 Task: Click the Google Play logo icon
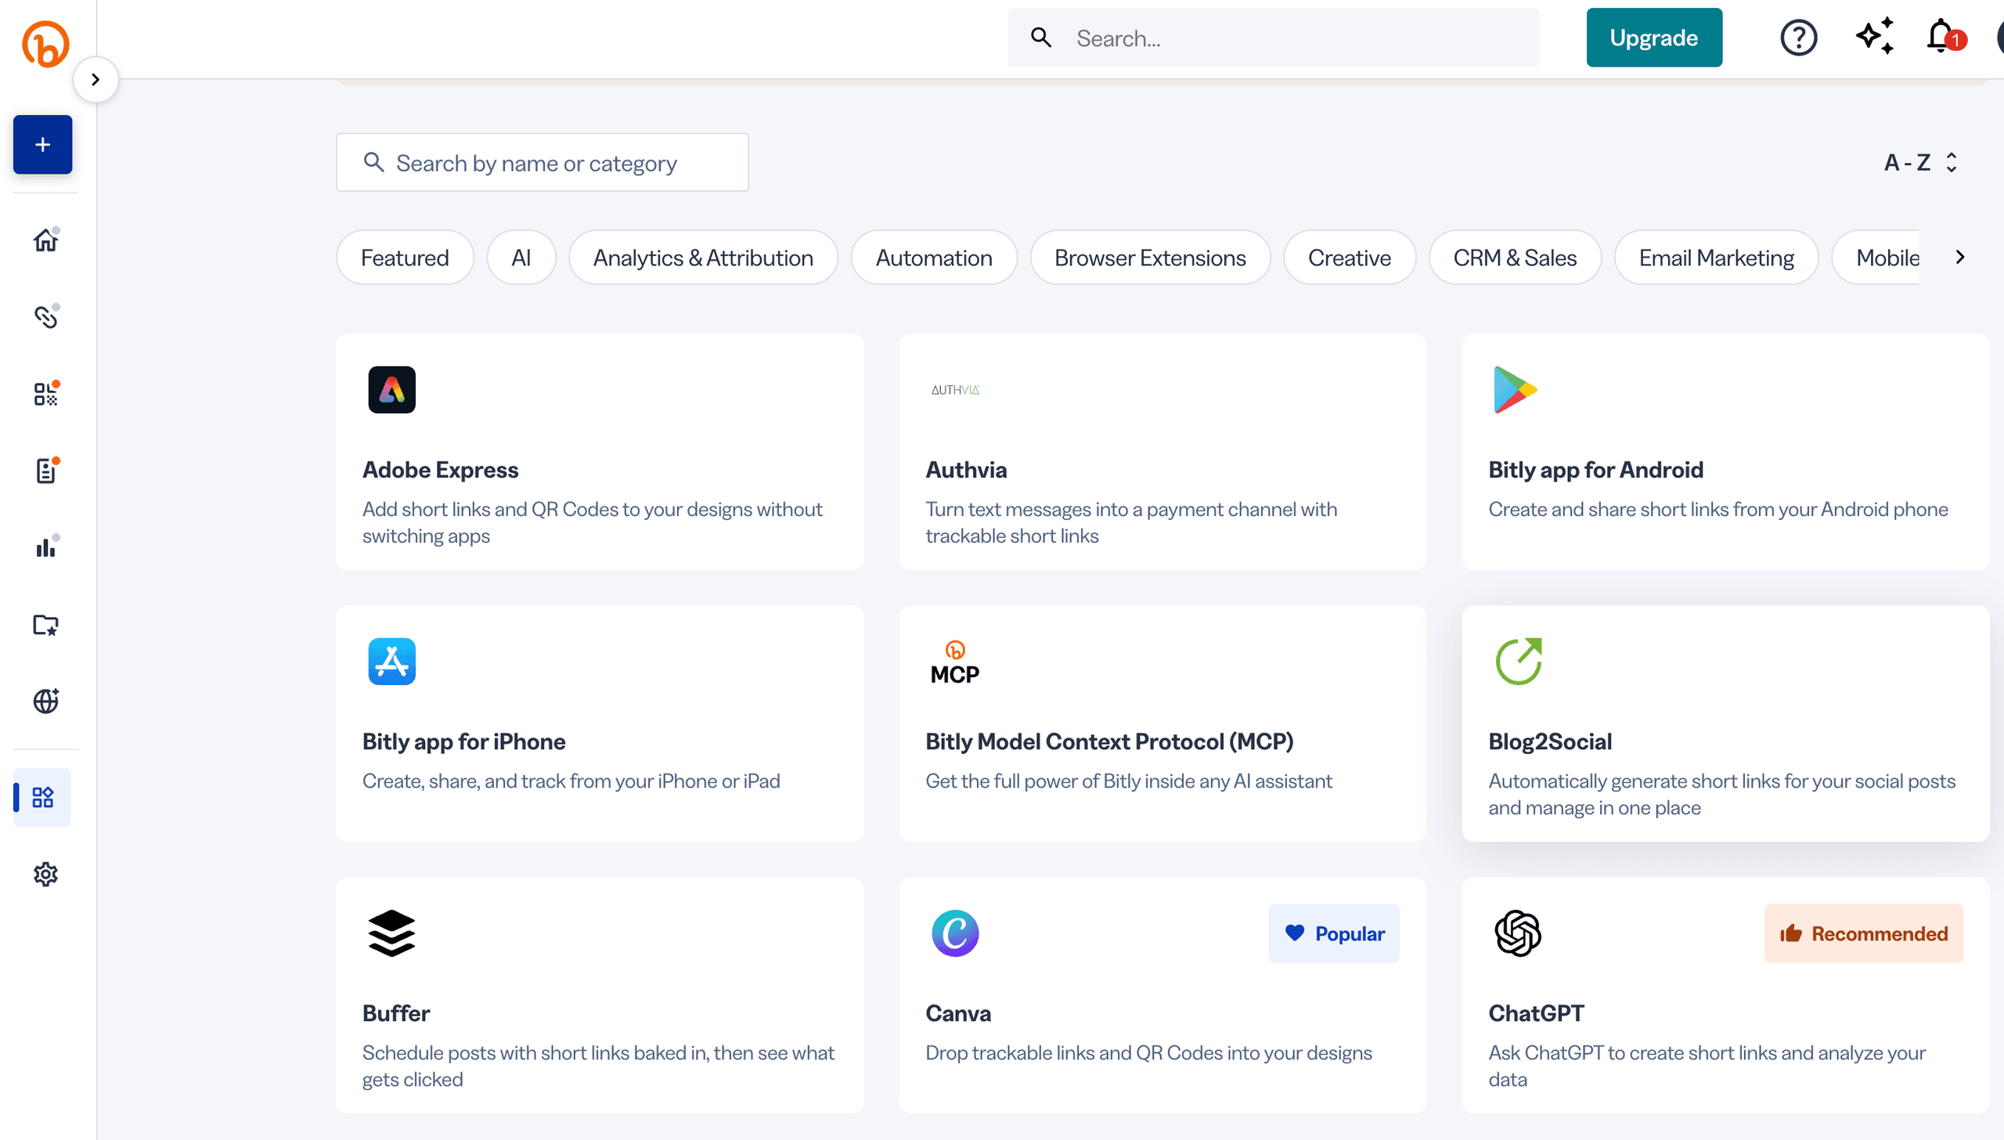point(1516,389)
